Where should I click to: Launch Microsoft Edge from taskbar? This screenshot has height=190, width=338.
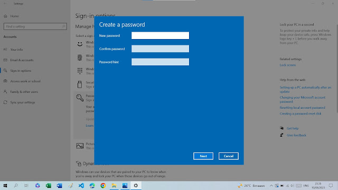pyautogui.click(x=92, y=185)
